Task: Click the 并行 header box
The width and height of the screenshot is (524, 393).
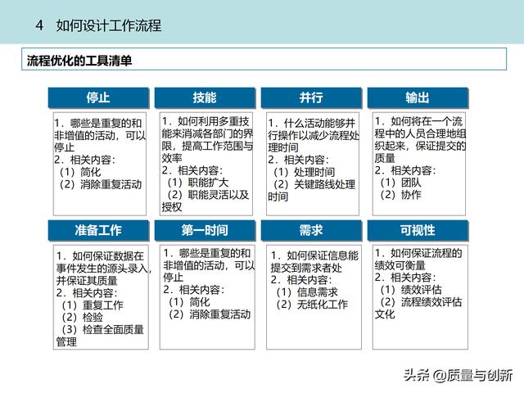Action: 311,98
